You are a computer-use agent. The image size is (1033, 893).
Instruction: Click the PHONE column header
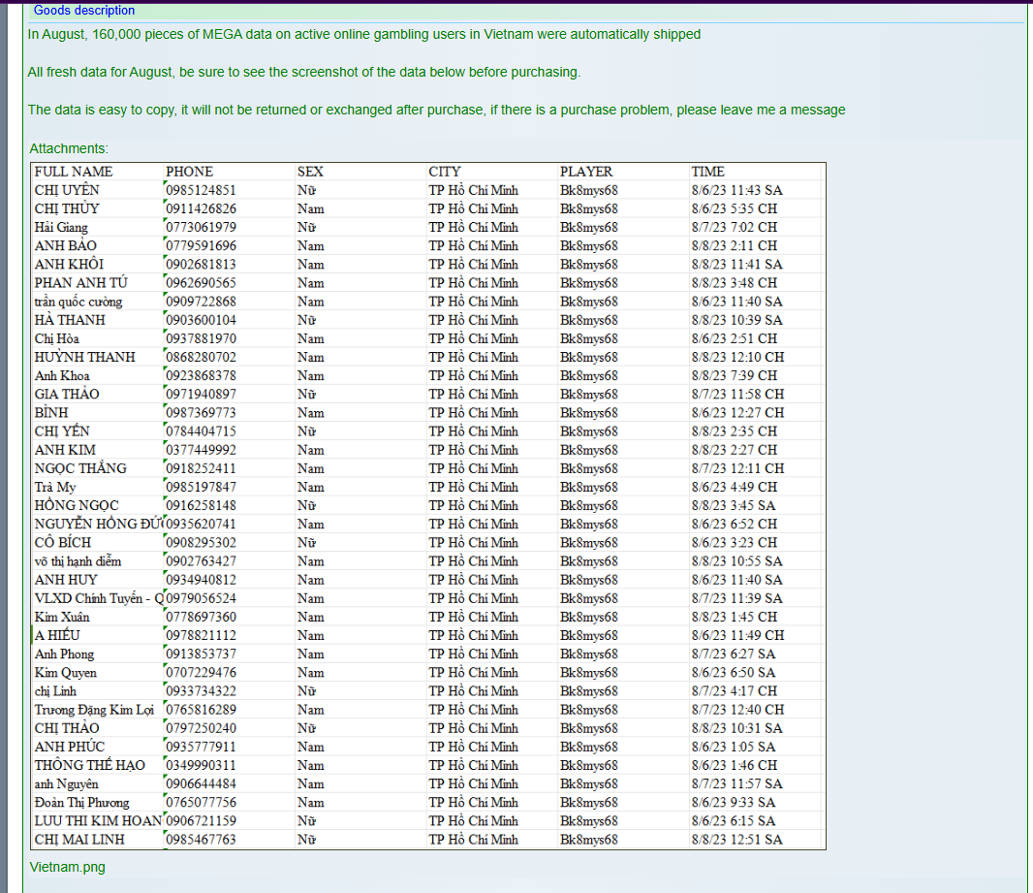(189, 172)
